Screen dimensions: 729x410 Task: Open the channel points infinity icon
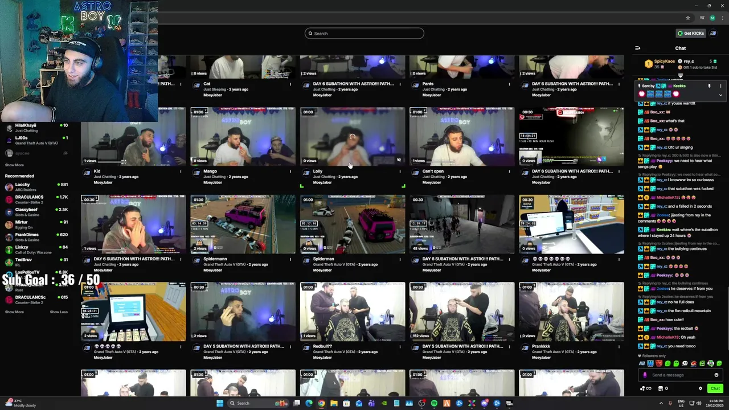(646, 388)
